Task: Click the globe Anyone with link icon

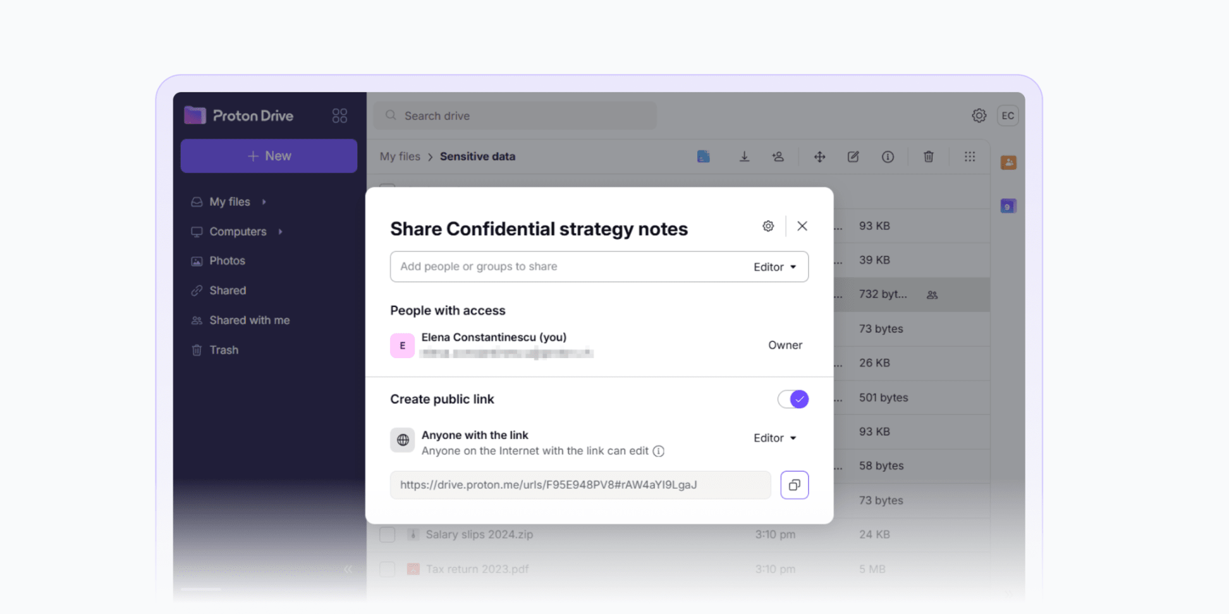Action: coord(402,440)
